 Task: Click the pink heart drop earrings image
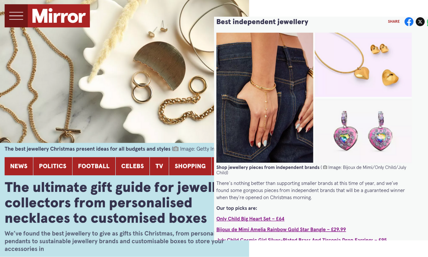pyautogui.click(x=363, y=131)
